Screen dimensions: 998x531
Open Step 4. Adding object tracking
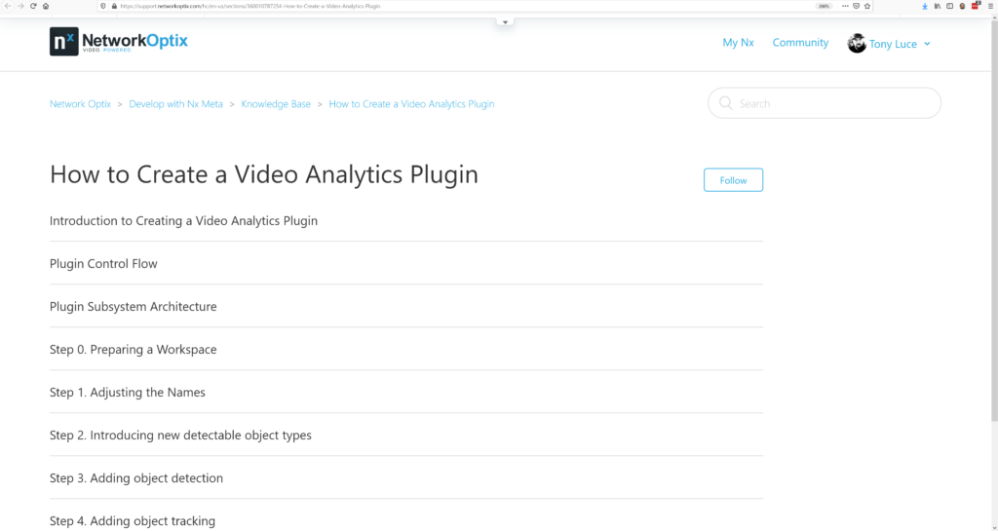pos(133,521)
